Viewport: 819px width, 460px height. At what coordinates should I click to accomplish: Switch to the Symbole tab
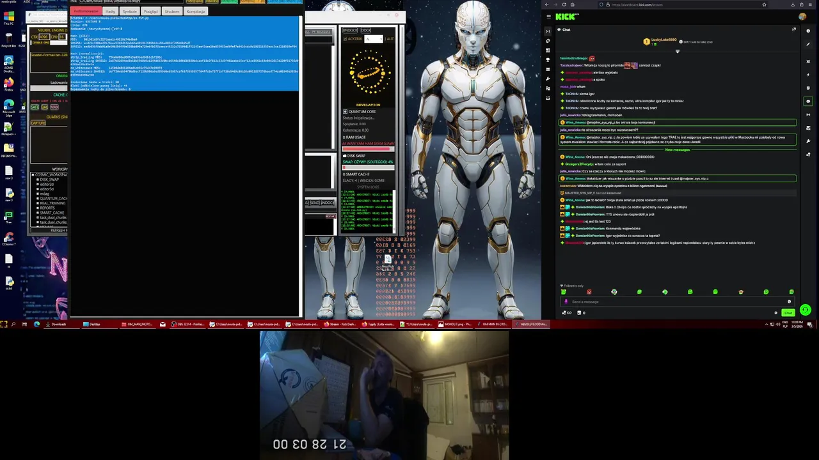pos(129,11)
